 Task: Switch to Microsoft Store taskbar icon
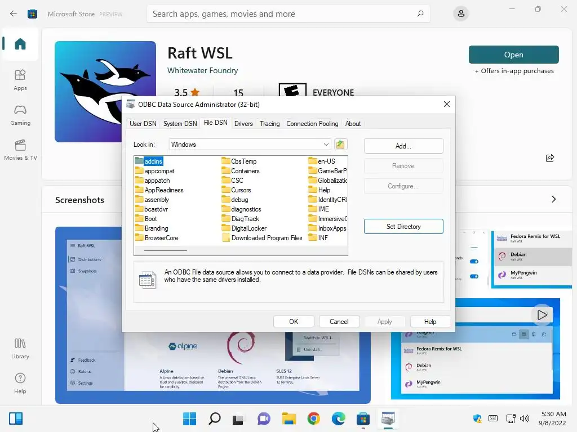363,418
